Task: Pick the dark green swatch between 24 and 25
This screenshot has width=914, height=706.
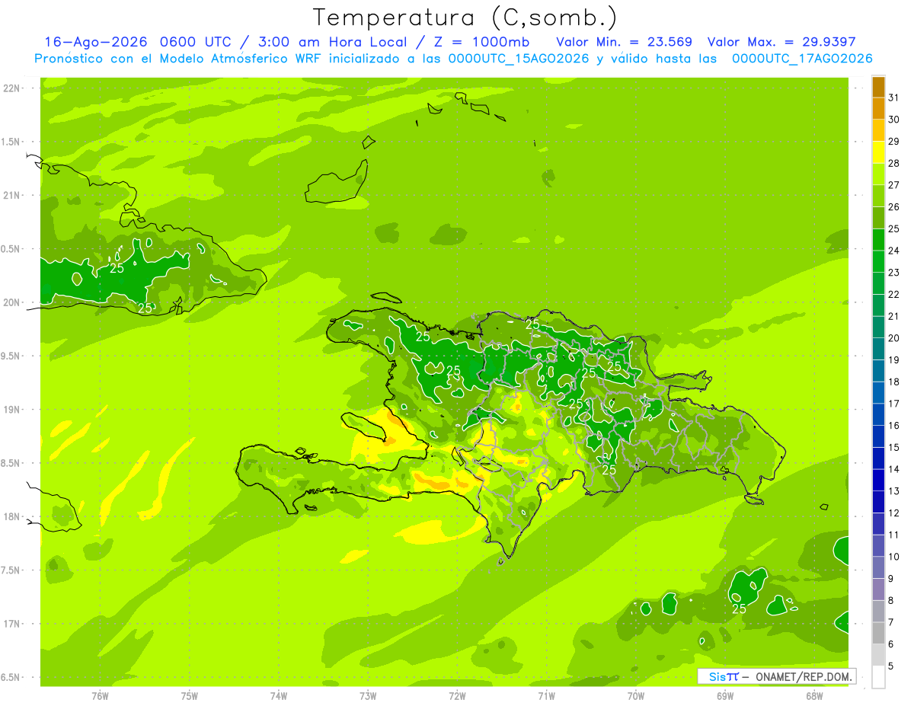Action: click(878, 239)
